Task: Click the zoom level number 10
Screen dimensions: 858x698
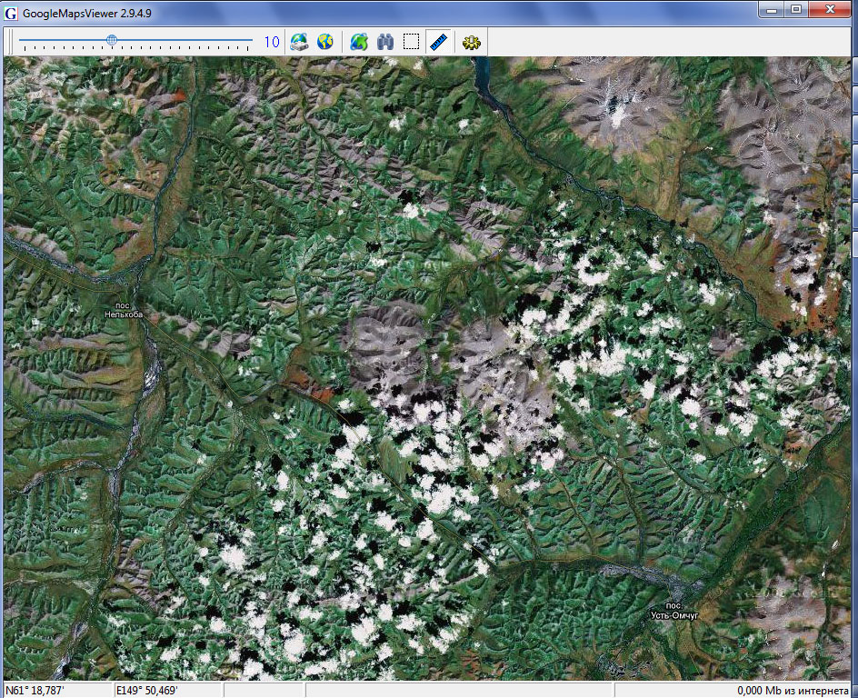Action: [x=272, y=42]
